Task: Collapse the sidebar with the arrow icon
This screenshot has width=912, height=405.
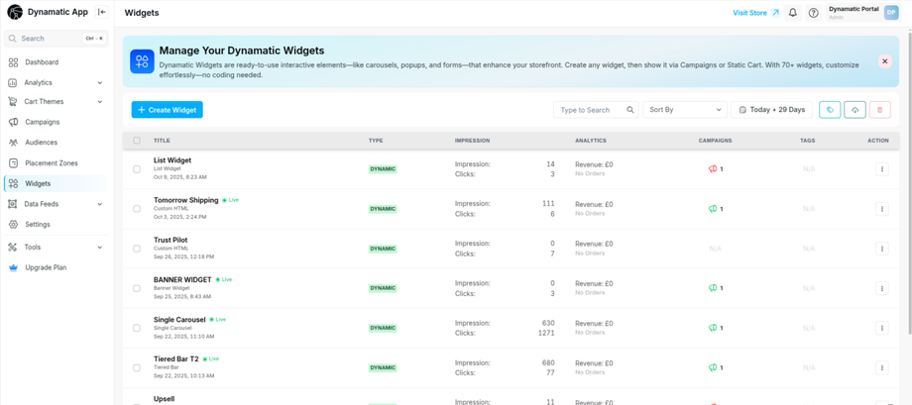Action: (101, 12)
